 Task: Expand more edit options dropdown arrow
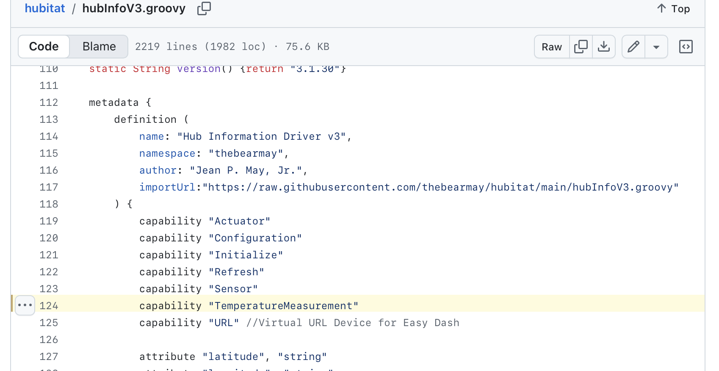pos(656,47)
